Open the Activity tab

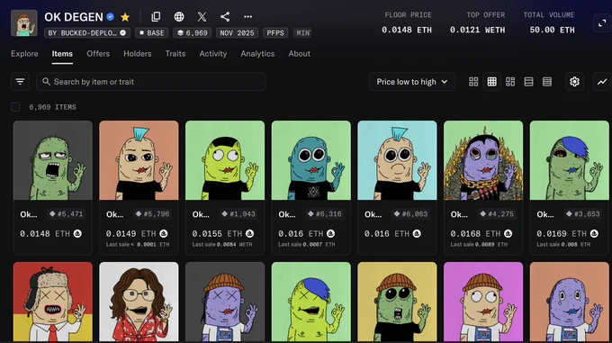pos(213,54)
